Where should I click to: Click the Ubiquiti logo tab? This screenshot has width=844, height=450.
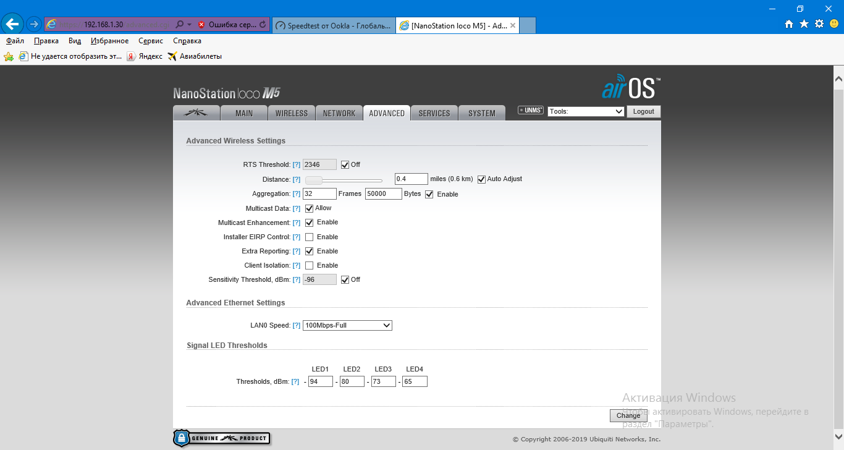tap(196, 113)
